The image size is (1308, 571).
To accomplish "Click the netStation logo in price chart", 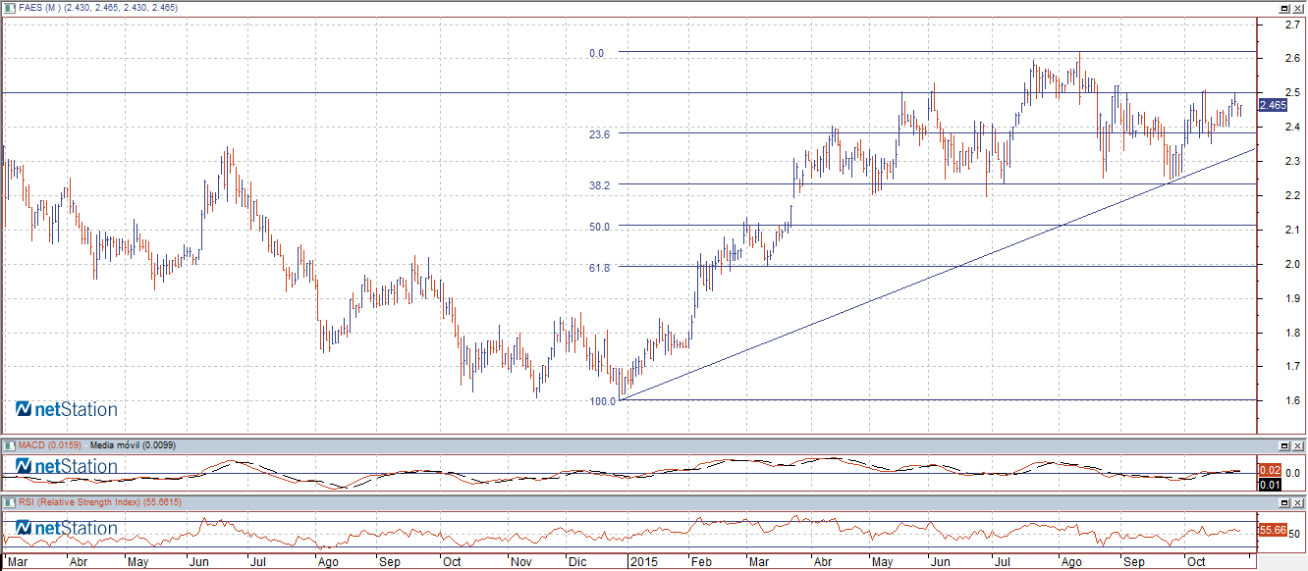I will tap(66, 409).
